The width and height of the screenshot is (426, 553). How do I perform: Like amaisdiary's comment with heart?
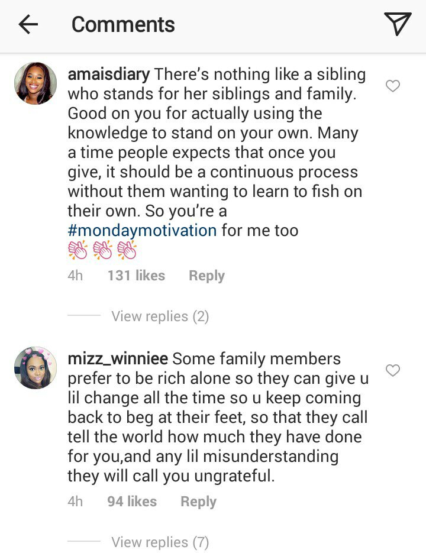(x=392, y=86)
